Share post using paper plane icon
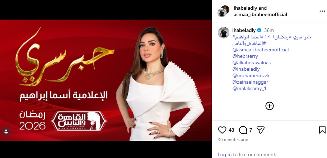Viewport: 327px width, 158px height. tap(261, 130)
